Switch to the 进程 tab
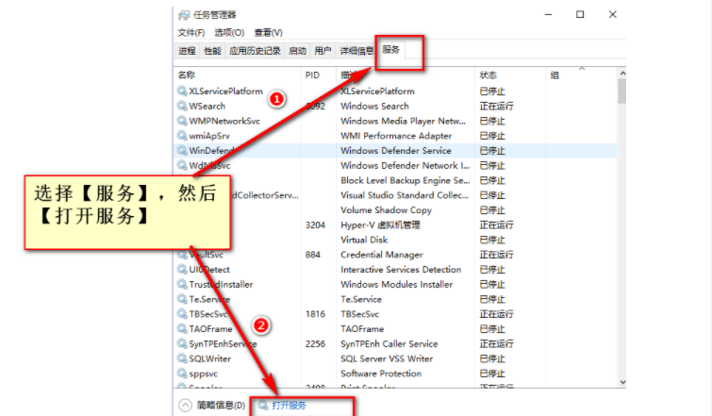Image resolution: width=712 pixels, height=416 pixels. coord(187,51)
